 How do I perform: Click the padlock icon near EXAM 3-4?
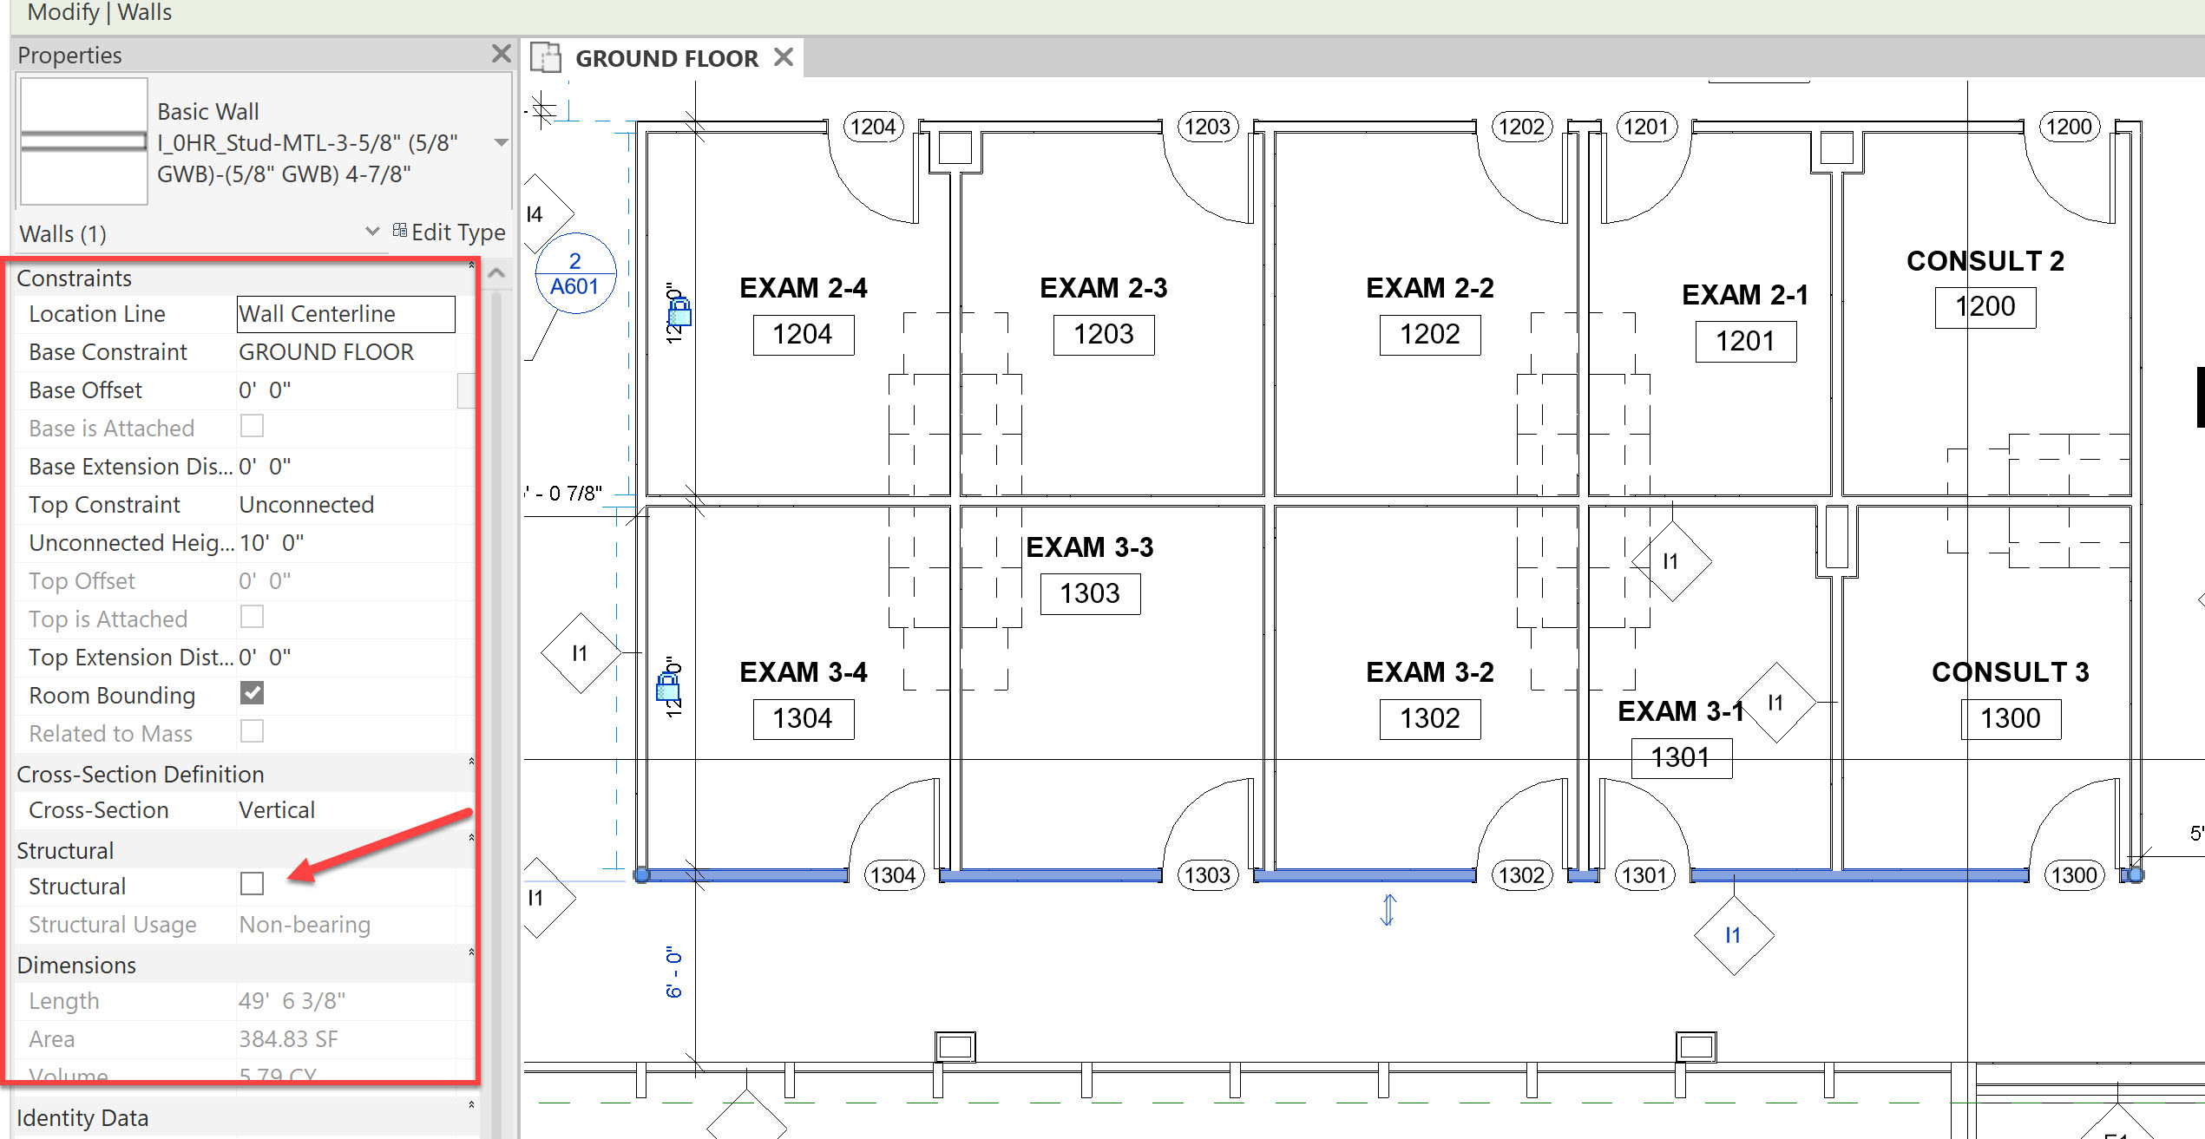(668, 688)
